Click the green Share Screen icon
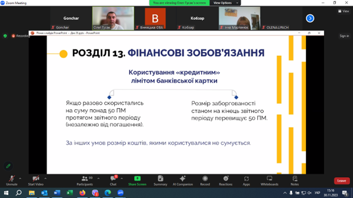This screenshot has height=198, width=353. (x=137, y=179)
